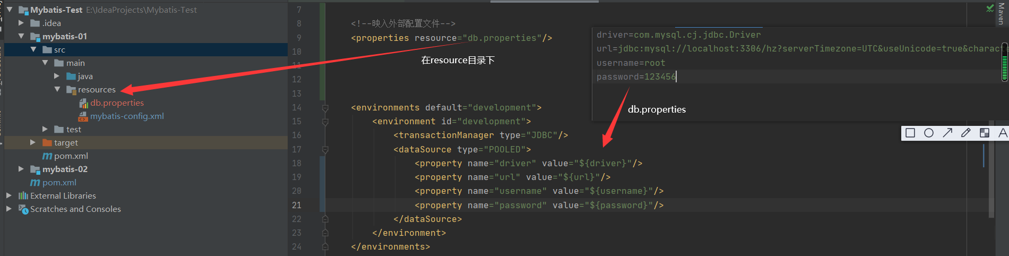Screen dimensions: 1009x256
Task: Click the src folder icon
Action: [x=47, y=50]
